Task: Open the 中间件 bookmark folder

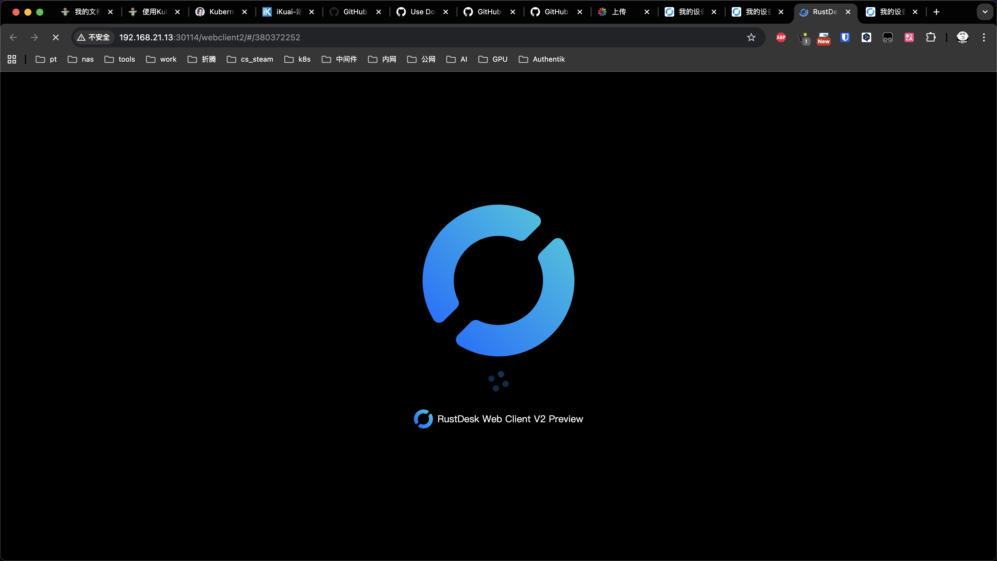Action: coord(339,59)
